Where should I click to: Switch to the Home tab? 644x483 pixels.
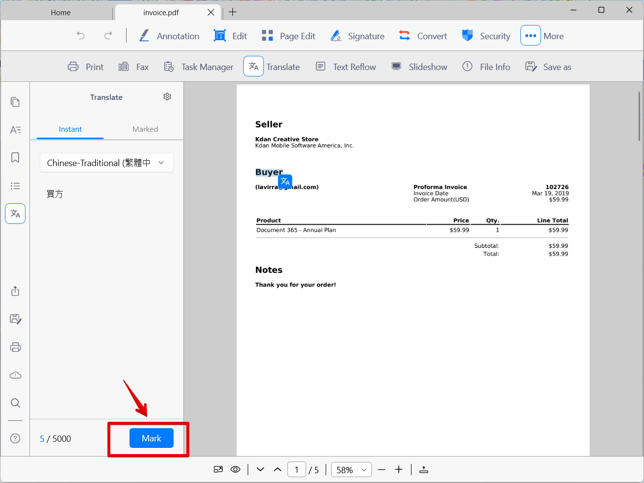(x=61, y=13)
